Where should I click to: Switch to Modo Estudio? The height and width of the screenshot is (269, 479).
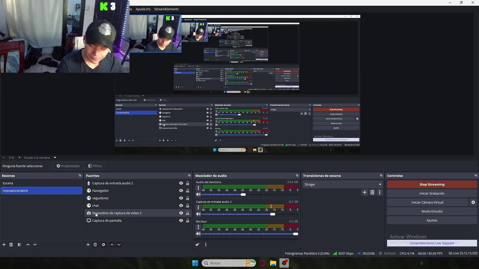click(x=432, y=211)
